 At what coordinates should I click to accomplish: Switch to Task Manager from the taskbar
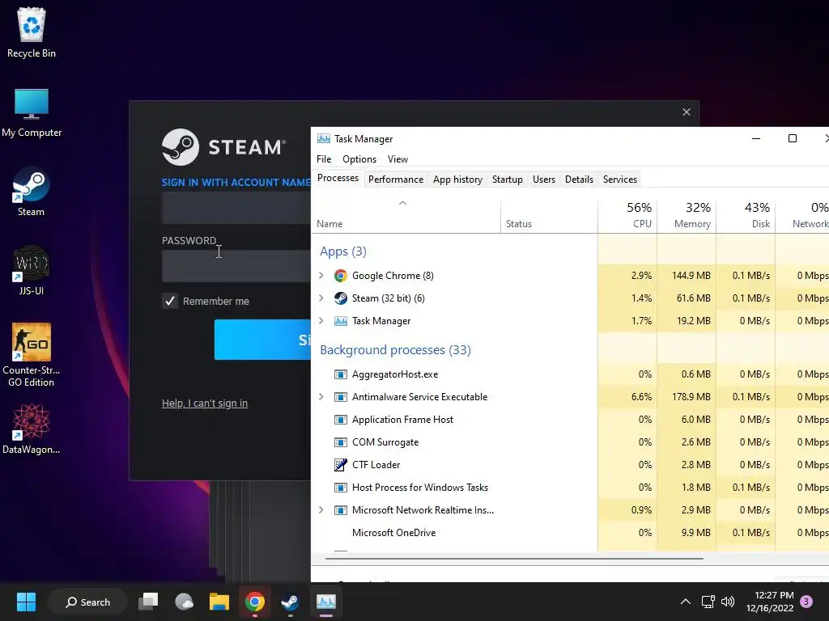(325, 602)
